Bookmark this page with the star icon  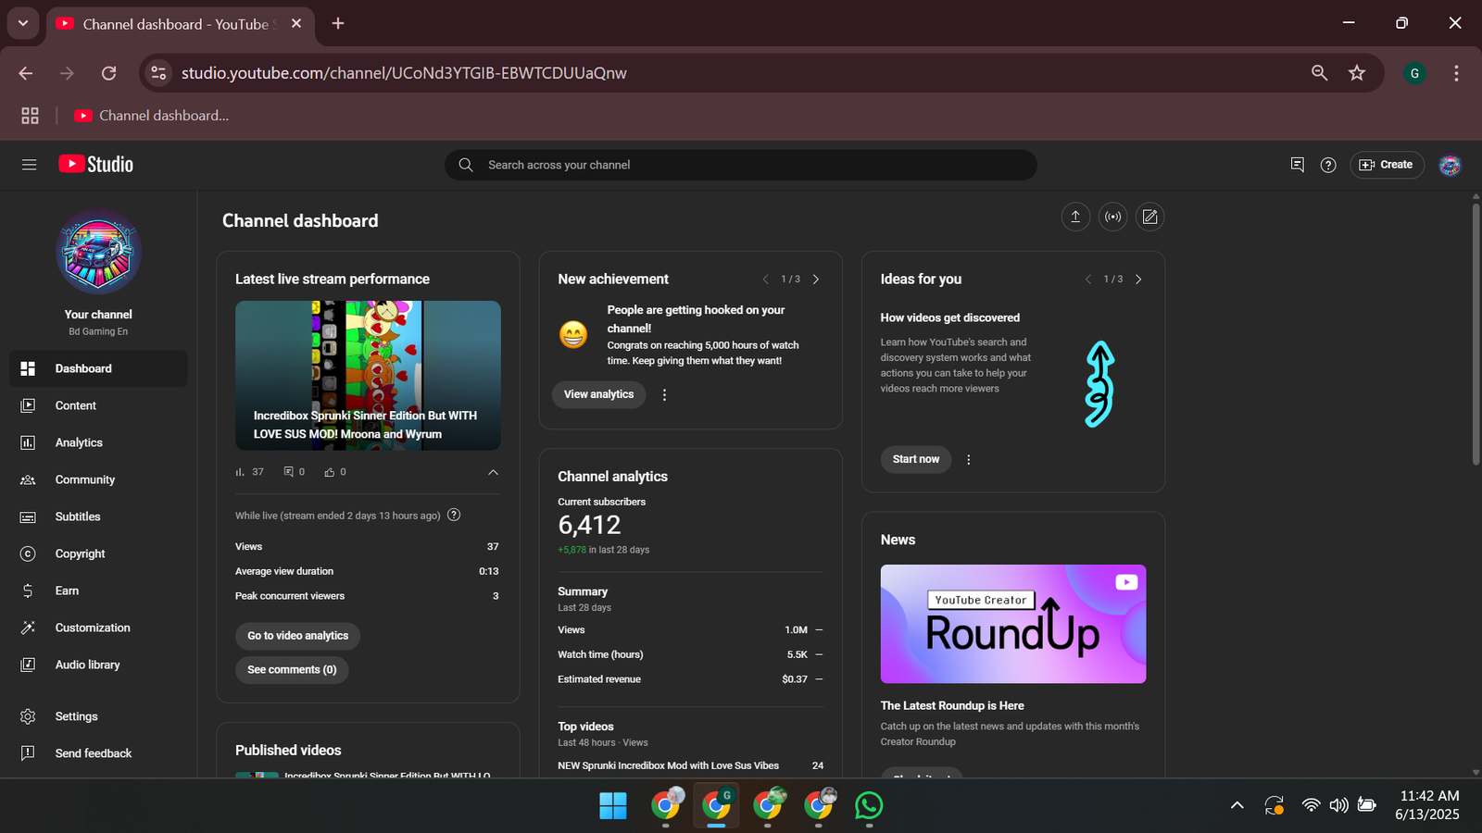pos(1357,73)
